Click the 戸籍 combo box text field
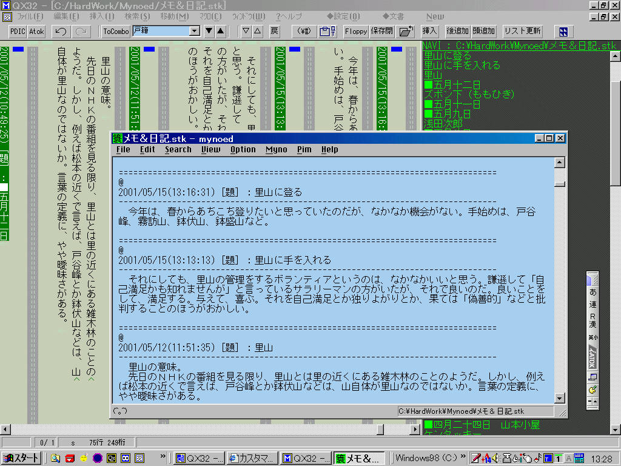This screenshot has height=466, width=621. (x=161, y=31)
